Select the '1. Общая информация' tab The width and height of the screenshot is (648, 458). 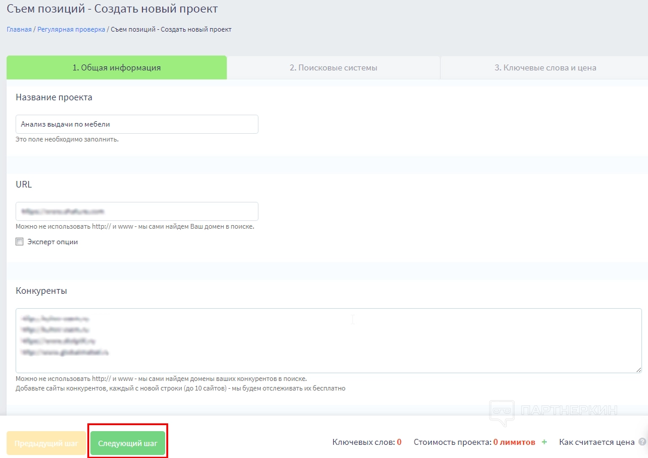click(117, 67)
